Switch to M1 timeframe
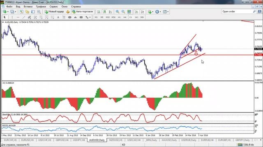263x147 pixels. [x=96, y=17]
